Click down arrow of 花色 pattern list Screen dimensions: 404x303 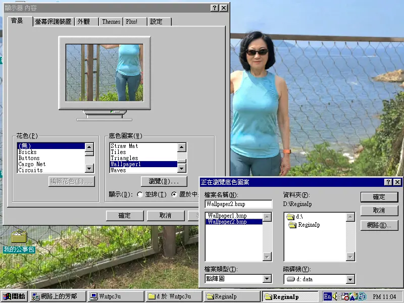89,169
